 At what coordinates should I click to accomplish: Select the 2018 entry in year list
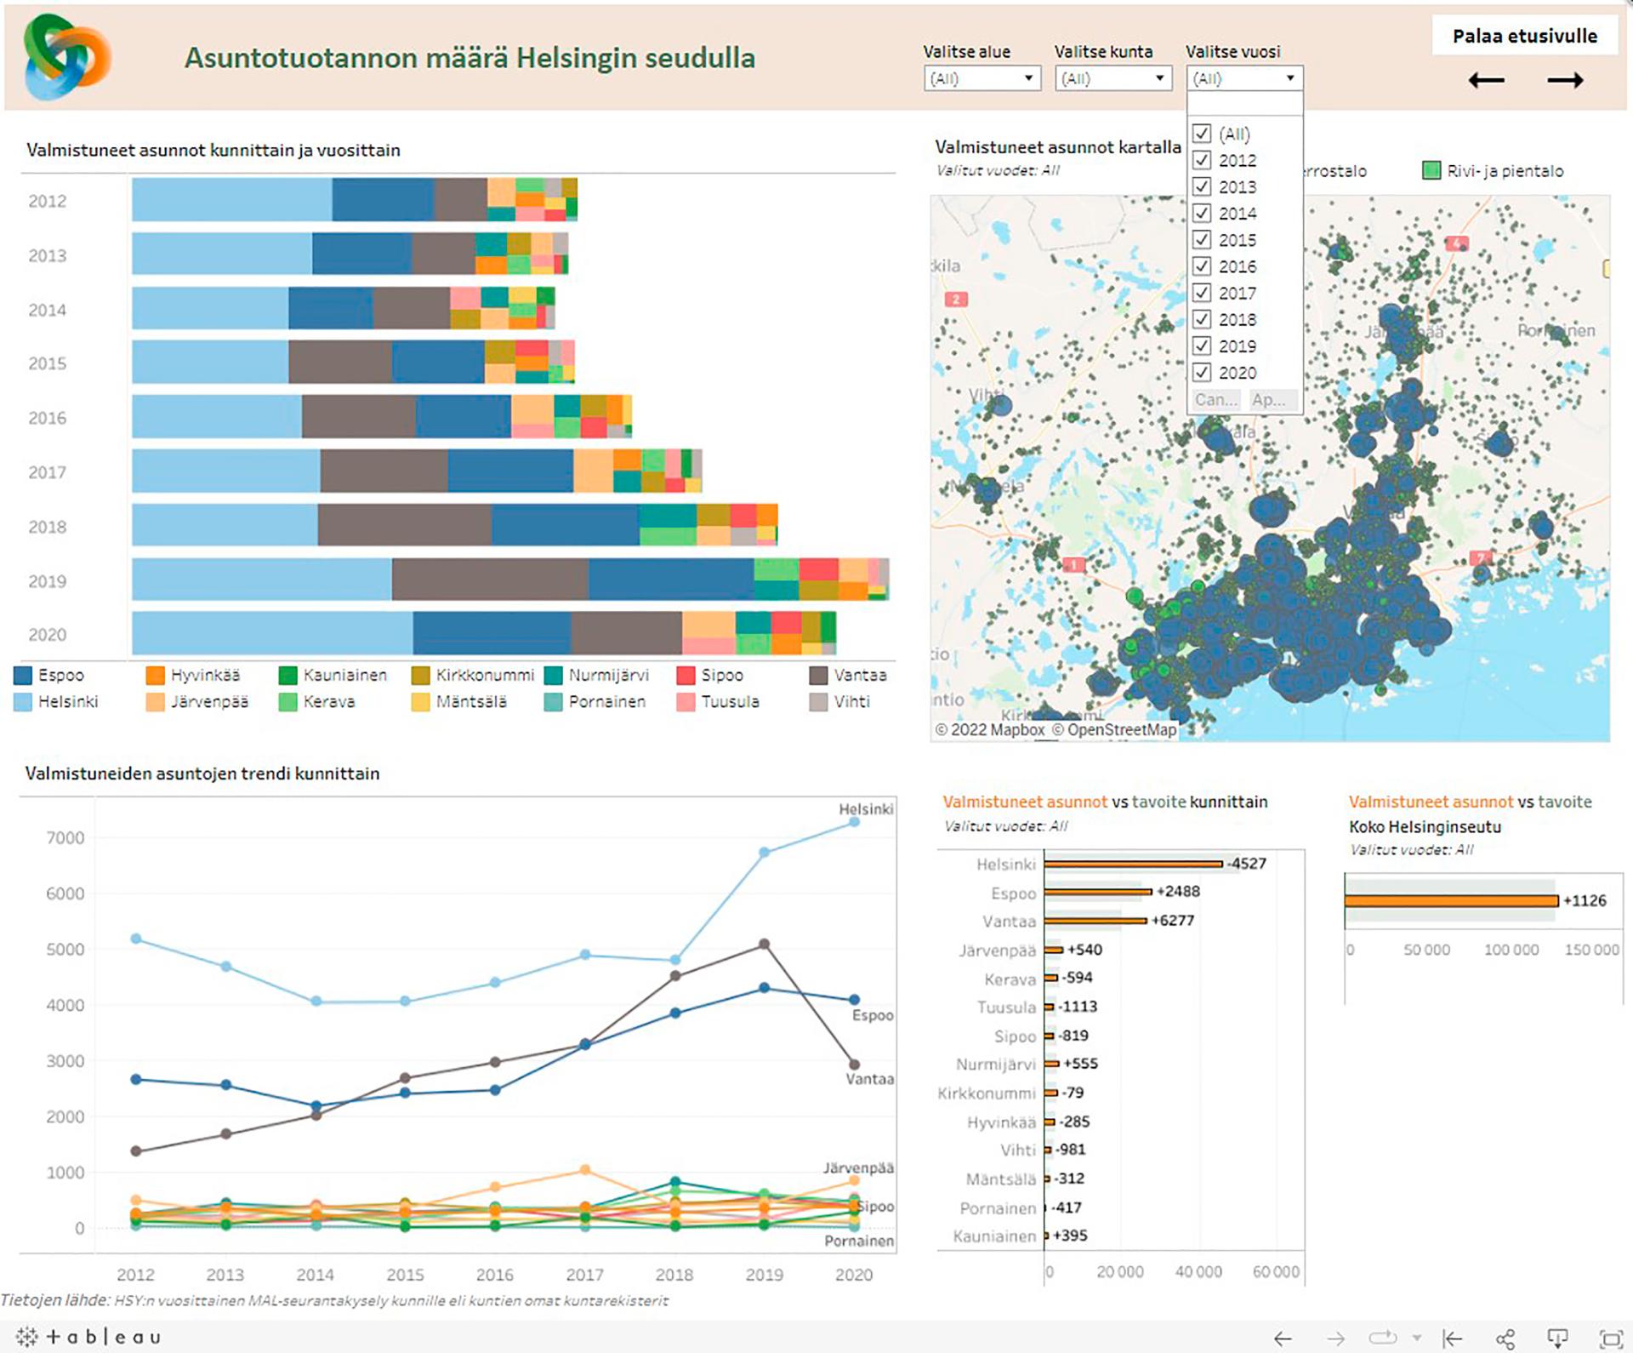click(x=1237, y=320)
